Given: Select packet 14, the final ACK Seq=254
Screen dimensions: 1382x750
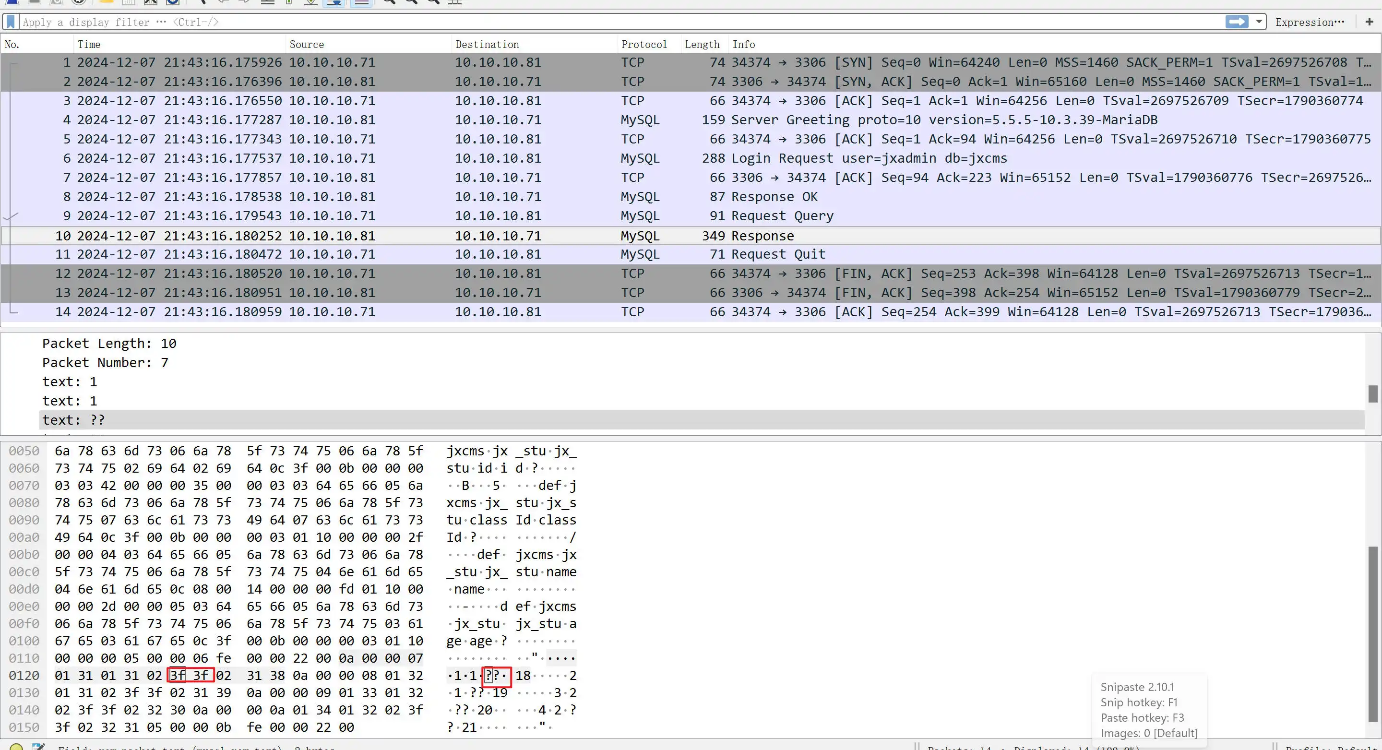Looking at the screenshot, I should coord(691,312).
